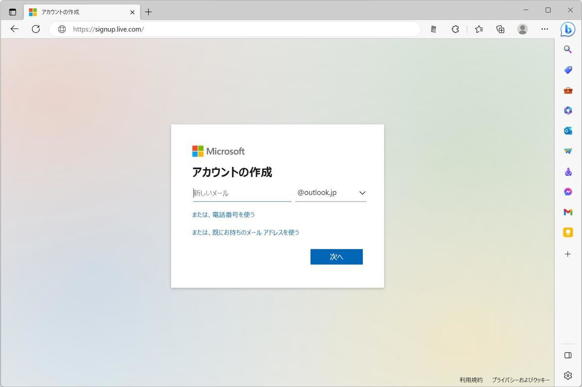Open the Extensions puzzle icon
The height and width of the screenshot is (387, 582).
click(455, 29)
